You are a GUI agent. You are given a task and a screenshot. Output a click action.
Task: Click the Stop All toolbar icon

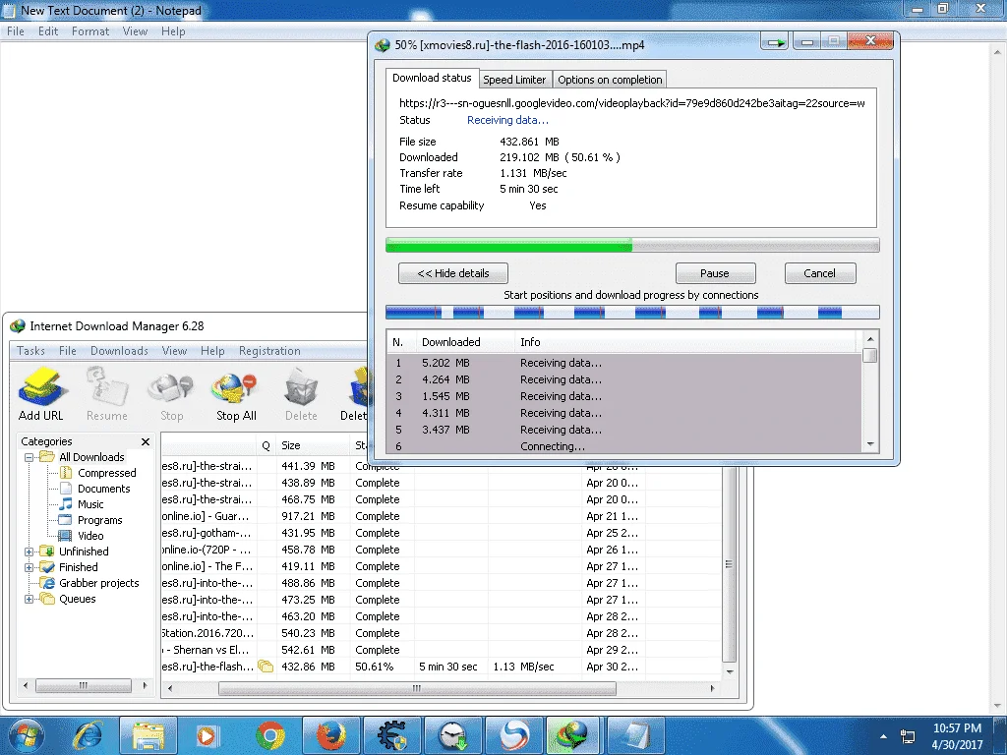(x=236, y=393)
